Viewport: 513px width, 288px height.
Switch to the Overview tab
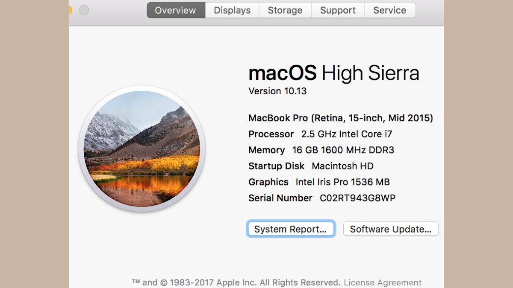pos(176,10)
